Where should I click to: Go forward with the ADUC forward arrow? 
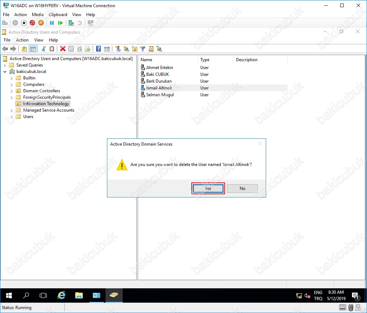pos(13,49)
